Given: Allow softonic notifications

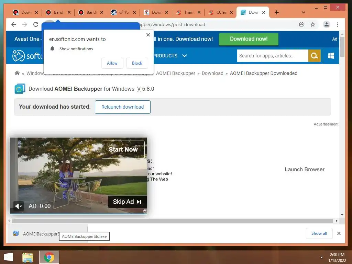Looking at the screenshot, I should (x=112, y=63).
